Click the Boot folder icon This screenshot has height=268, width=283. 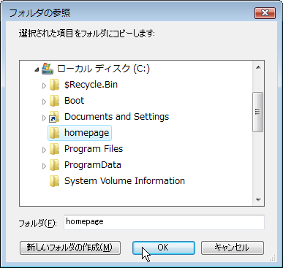click(x=54, y=101)
